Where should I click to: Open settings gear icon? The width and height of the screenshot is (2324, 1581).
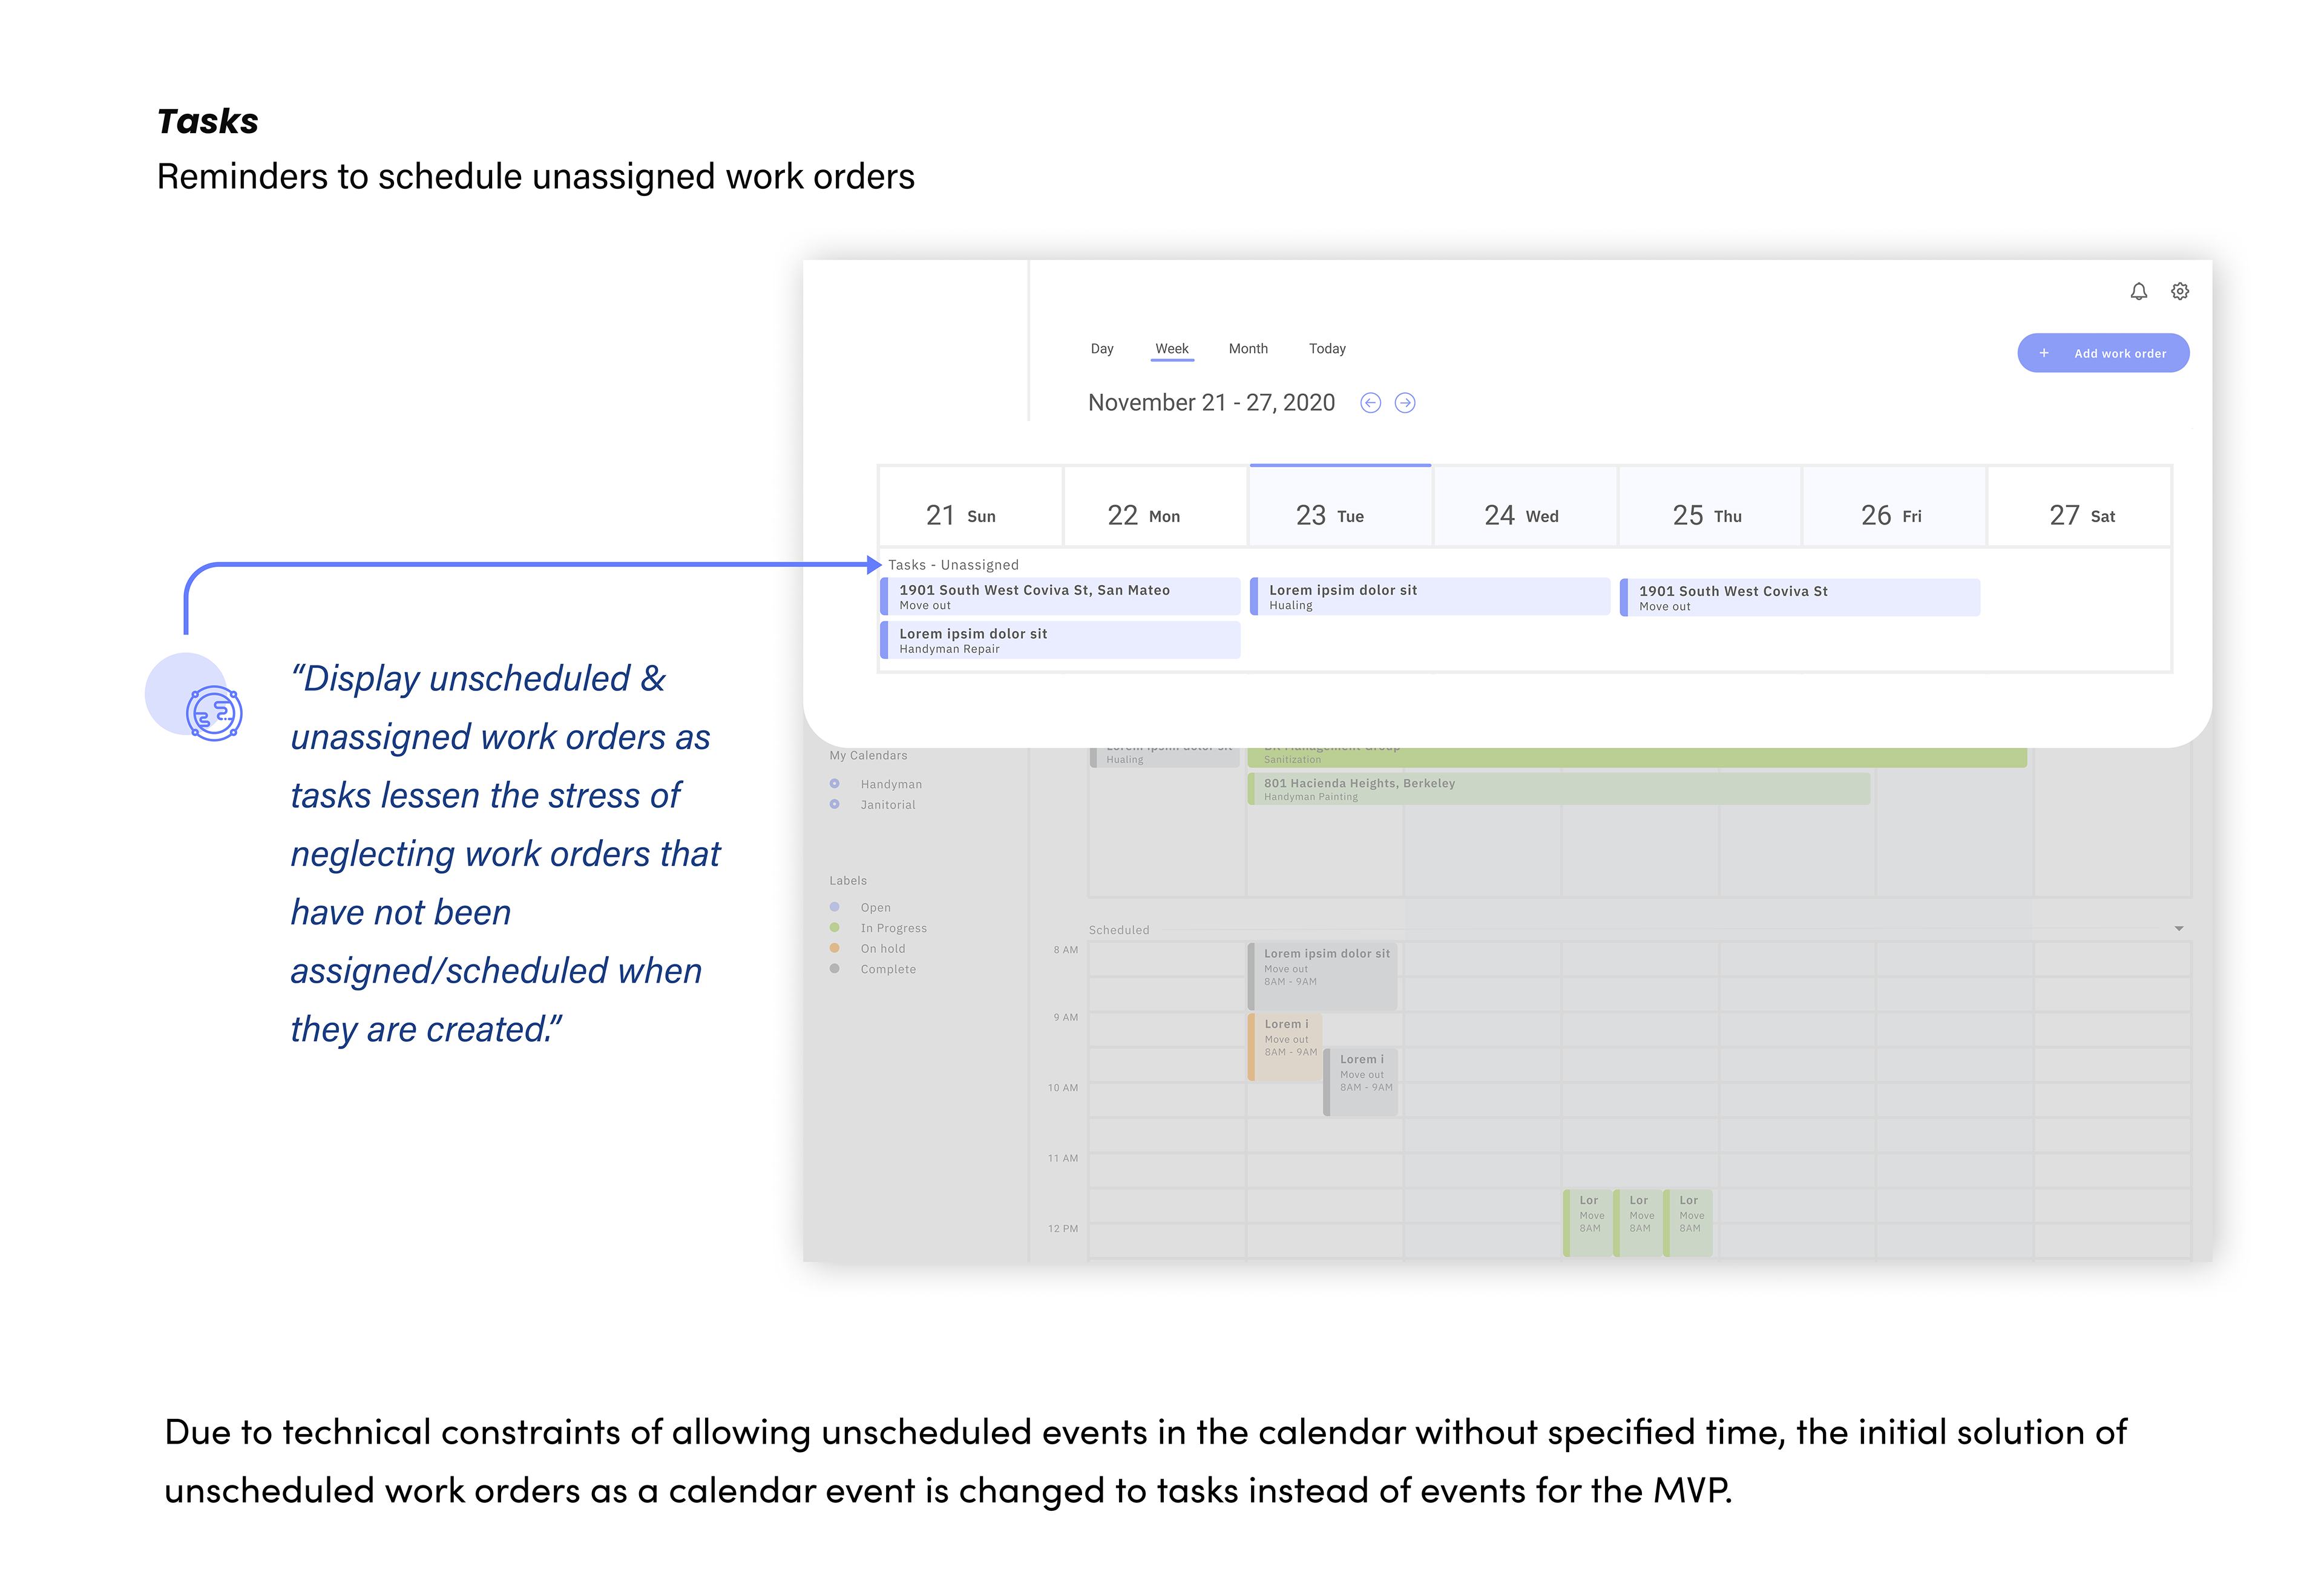pos(2180,291)
